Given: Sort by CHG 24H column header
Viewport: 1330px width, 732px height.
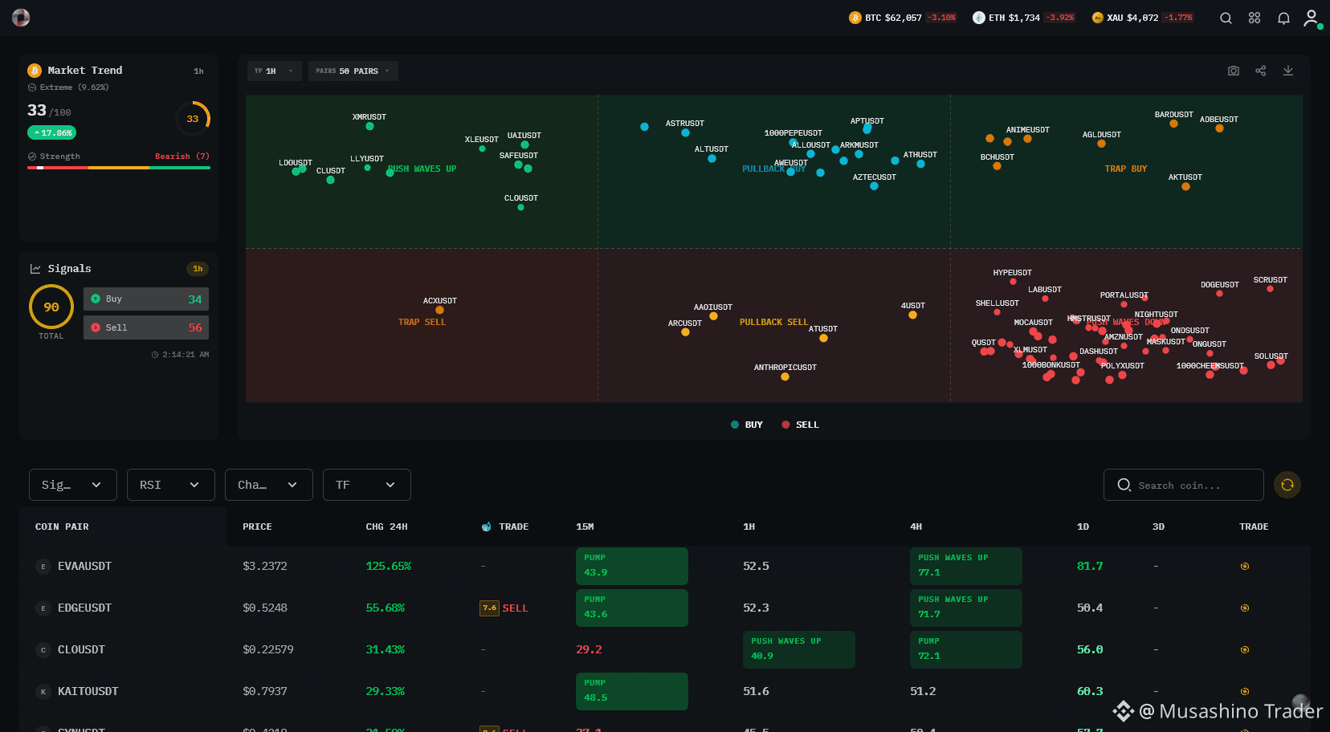Looking at the screenshot, I should coord(386,527).
